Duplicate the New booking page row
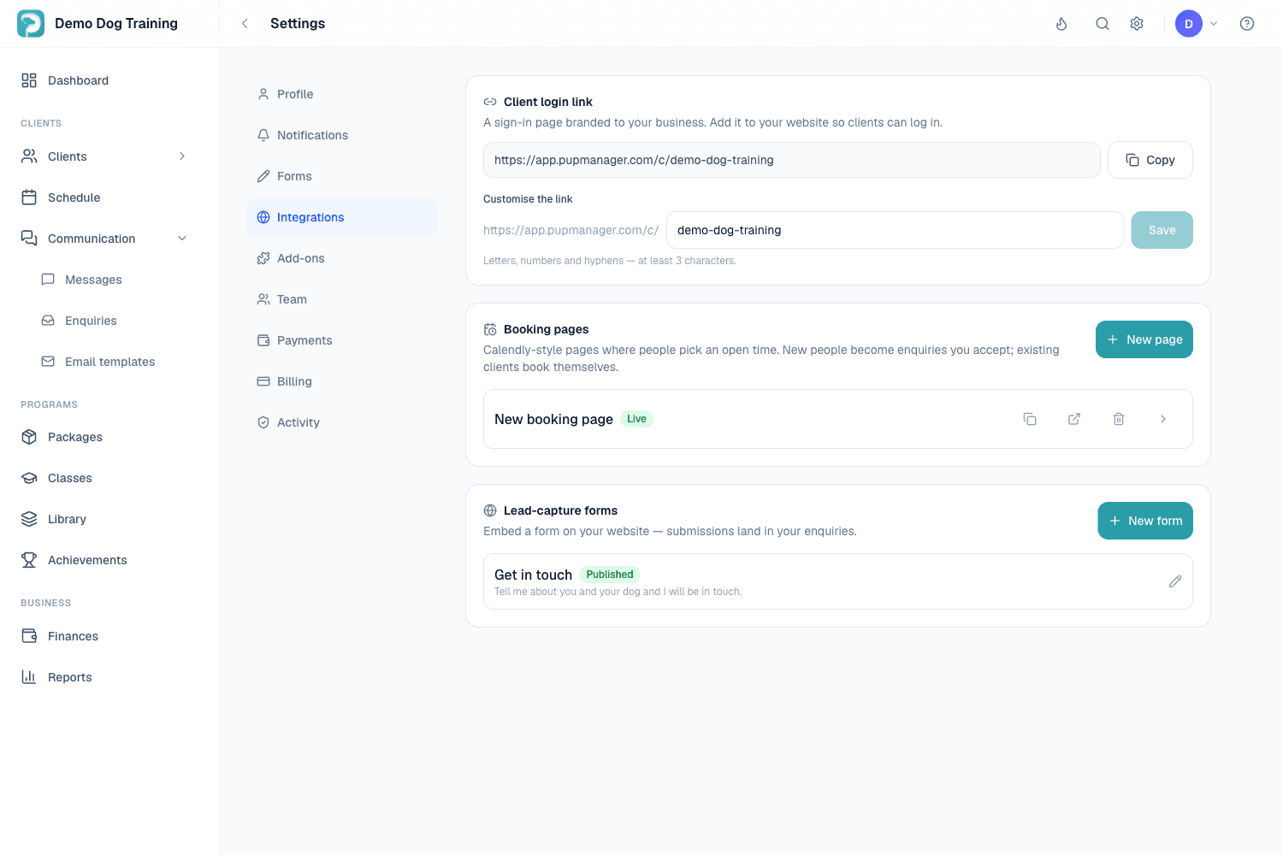 [x=1030, y=419]
